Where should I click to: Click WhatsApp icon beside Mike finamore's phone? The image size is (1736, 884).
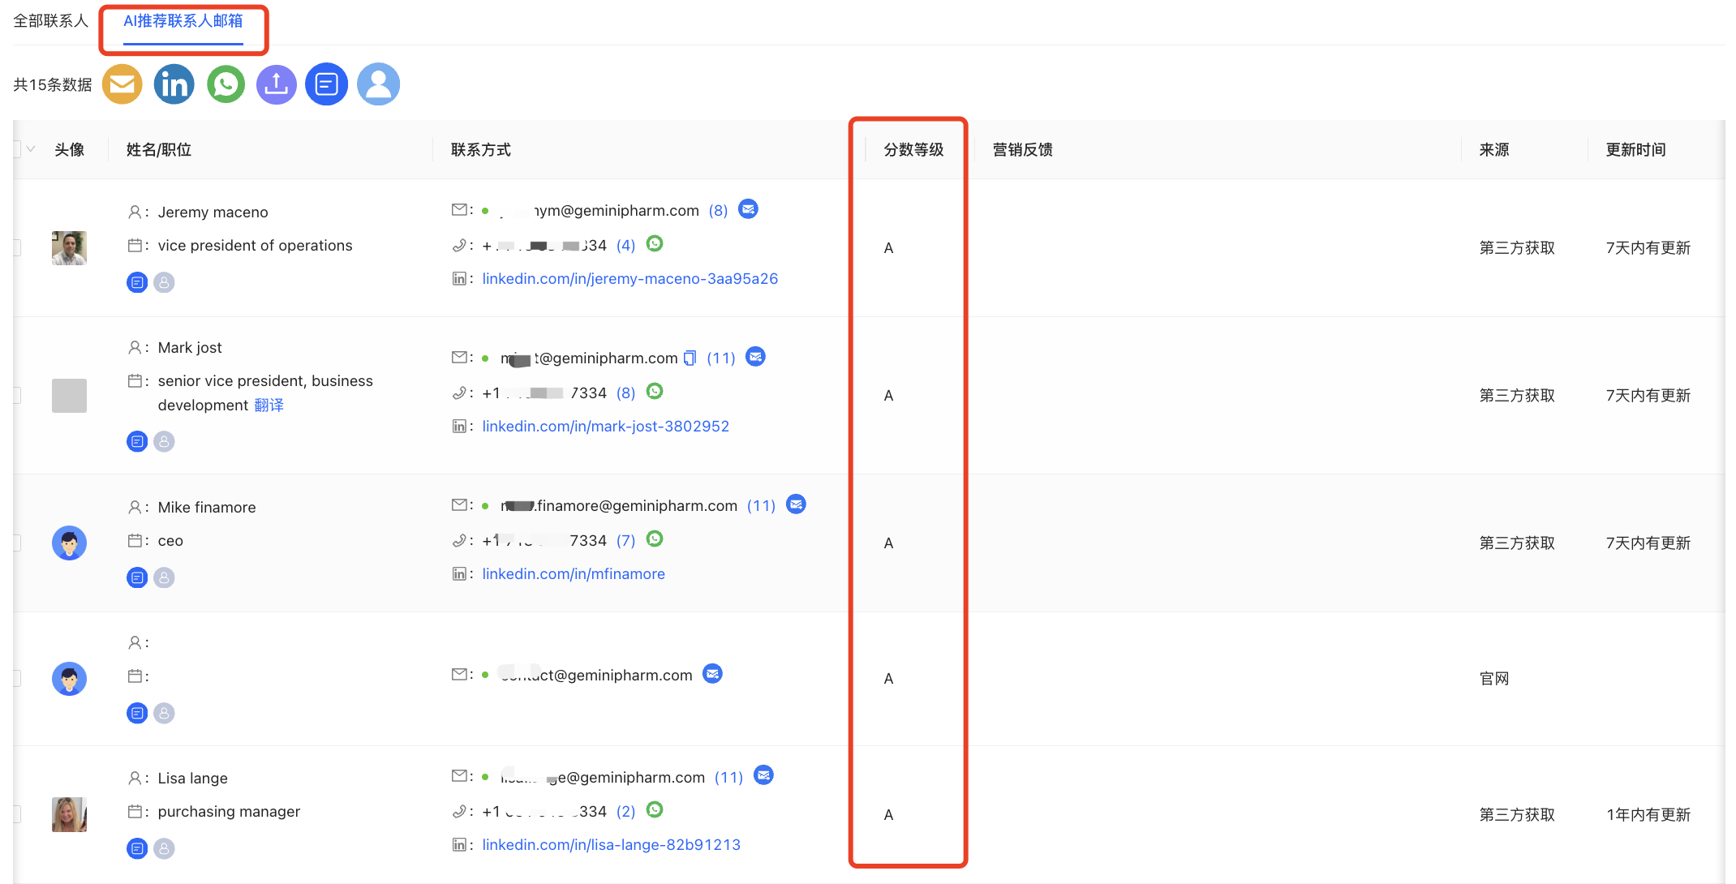pos(655,539)
